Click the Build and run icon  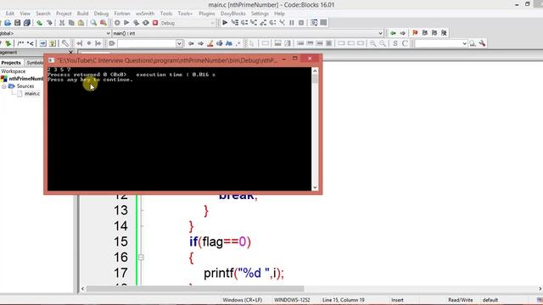coord(136,23)
